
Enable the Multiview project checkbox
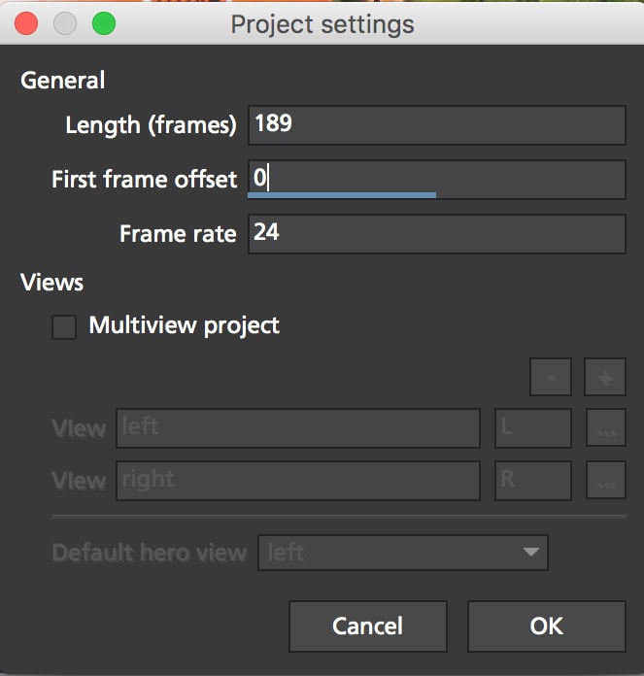click(x=64, y=326)
